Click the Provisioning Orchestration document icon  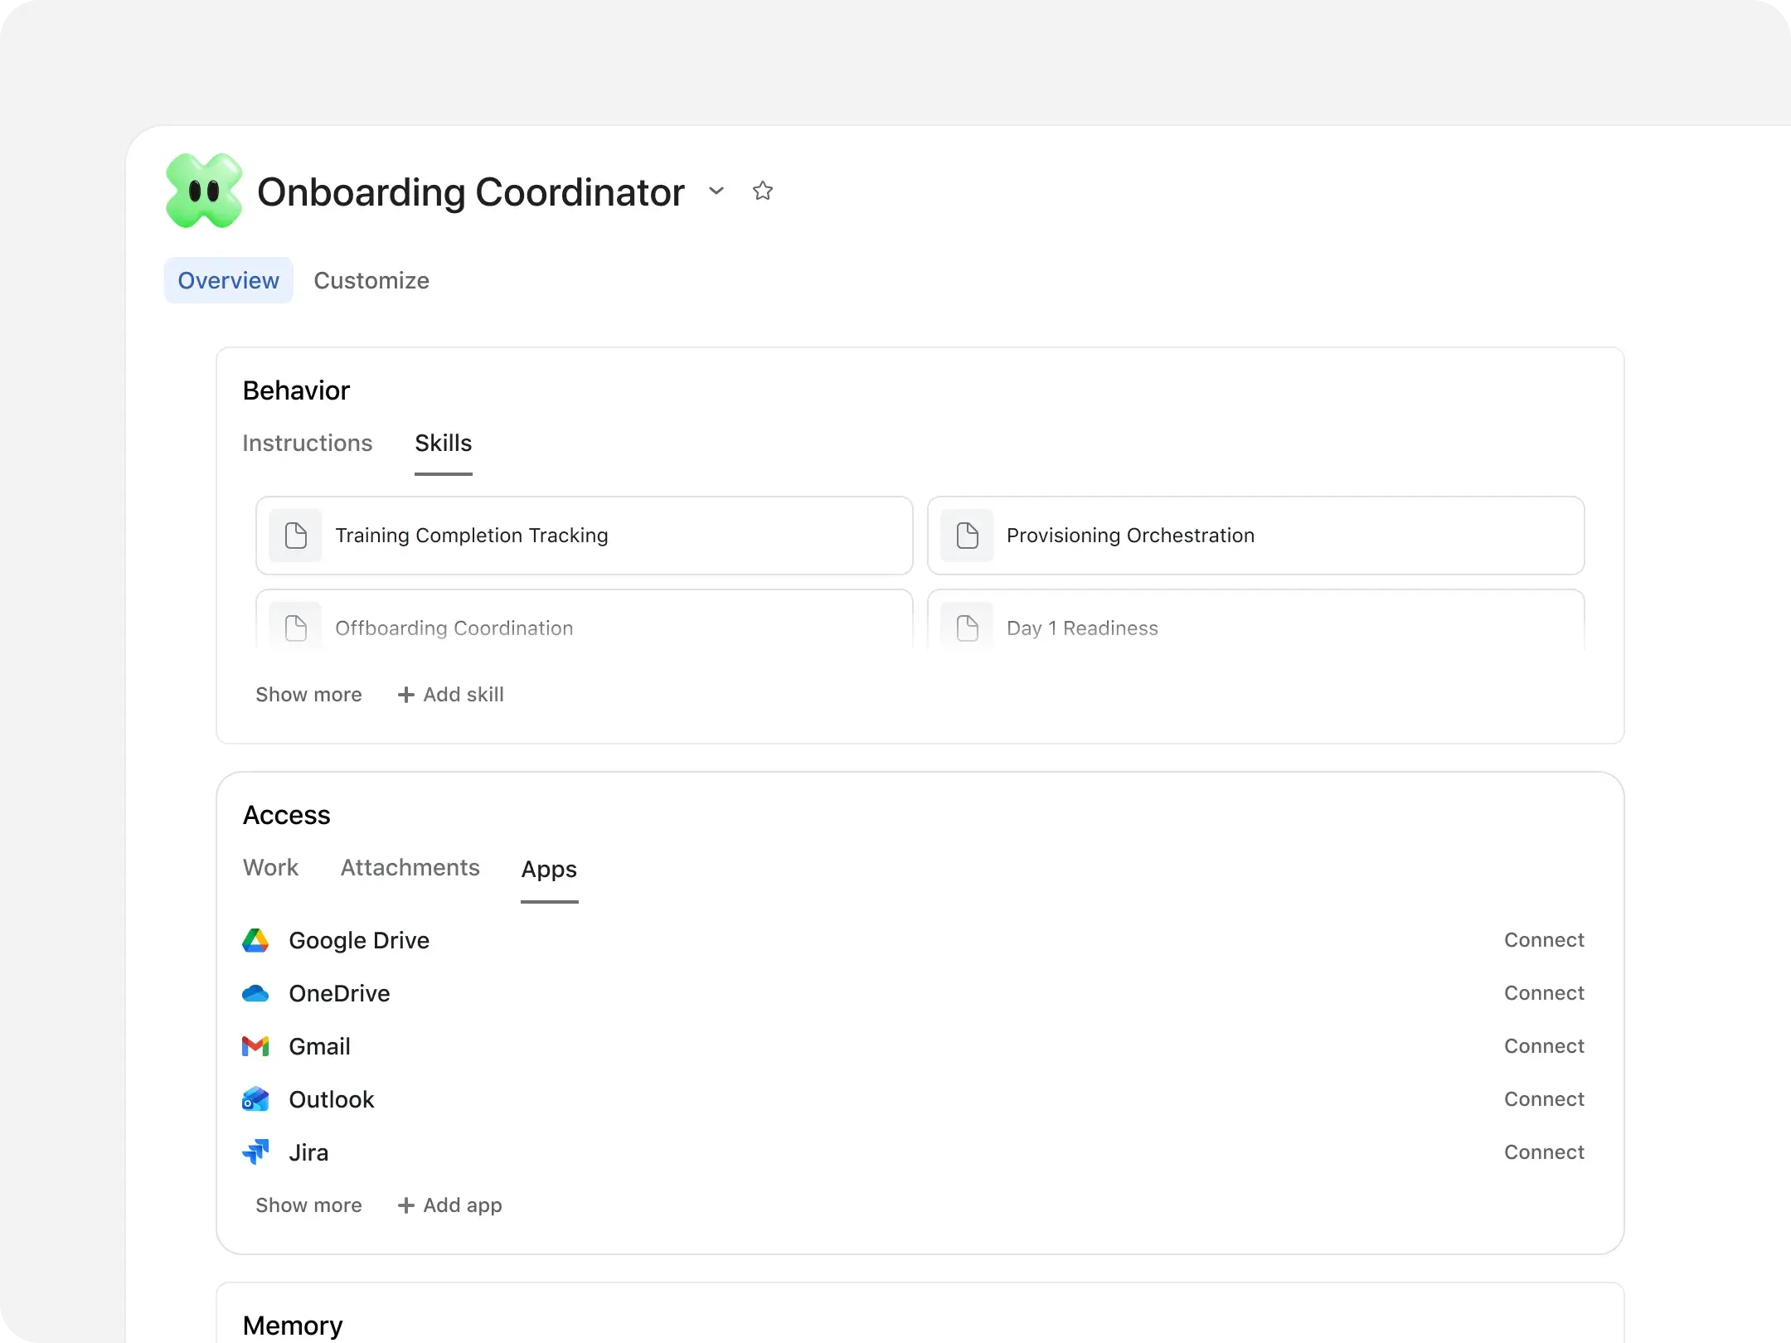tap(968, 536)
